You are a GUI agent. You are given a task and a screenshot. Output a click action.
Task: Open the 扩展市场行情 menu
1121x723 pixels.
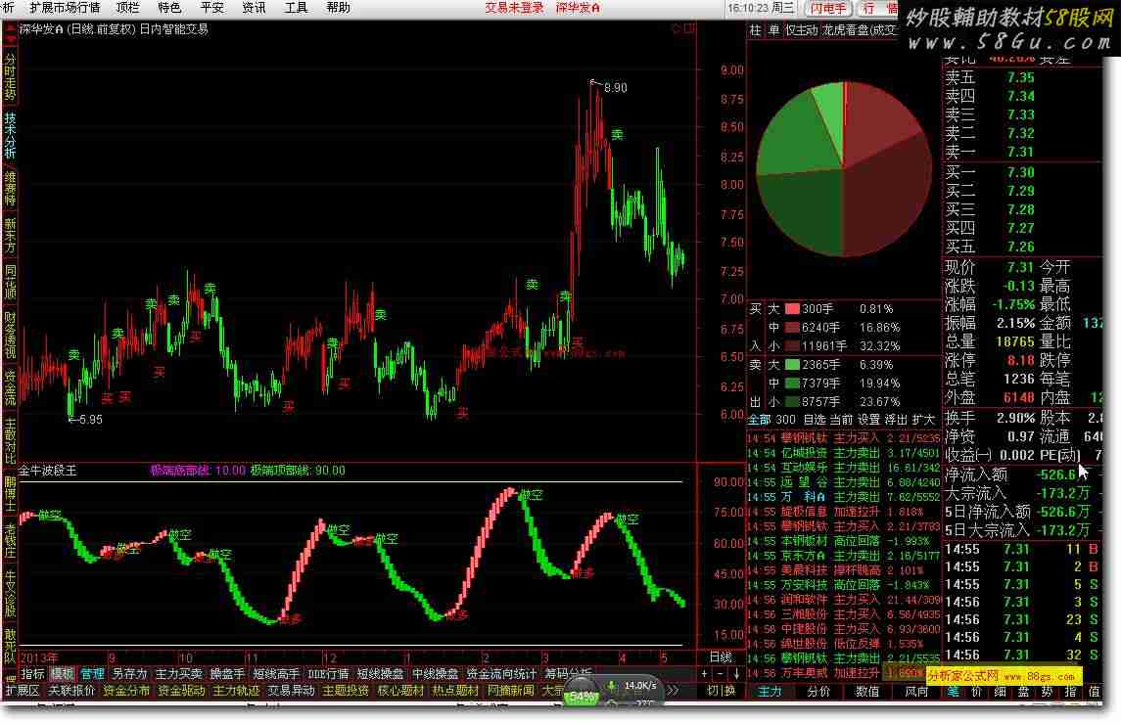click(x=65, y=8)
